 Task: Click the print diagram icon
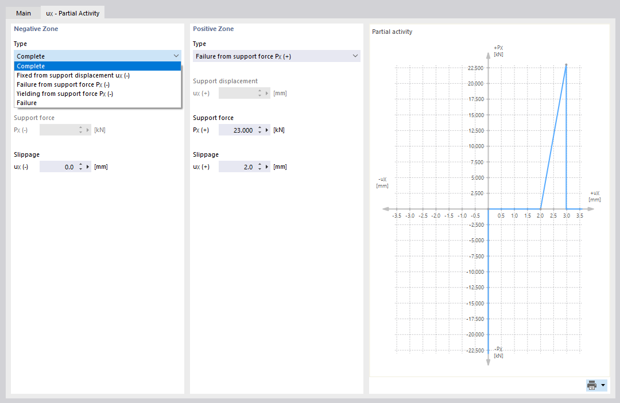(x=592, y=385)
